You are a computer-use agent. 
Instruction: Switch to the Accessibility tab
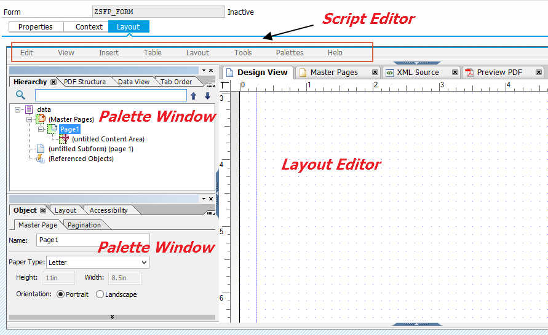coord(109,210)
